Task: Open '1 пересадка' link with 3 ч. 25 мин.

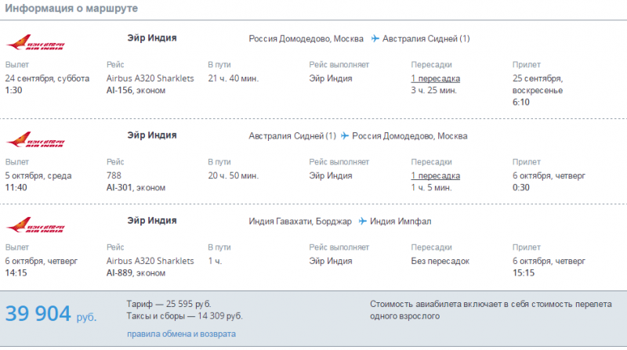Action: pyautogui.click(x=436, y=79)
